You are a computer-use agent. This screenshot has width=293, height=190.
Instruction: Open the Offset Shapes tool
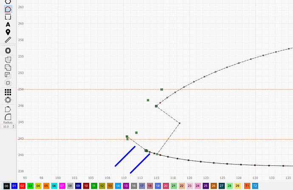pyautogui.click(x=8, y=50)
